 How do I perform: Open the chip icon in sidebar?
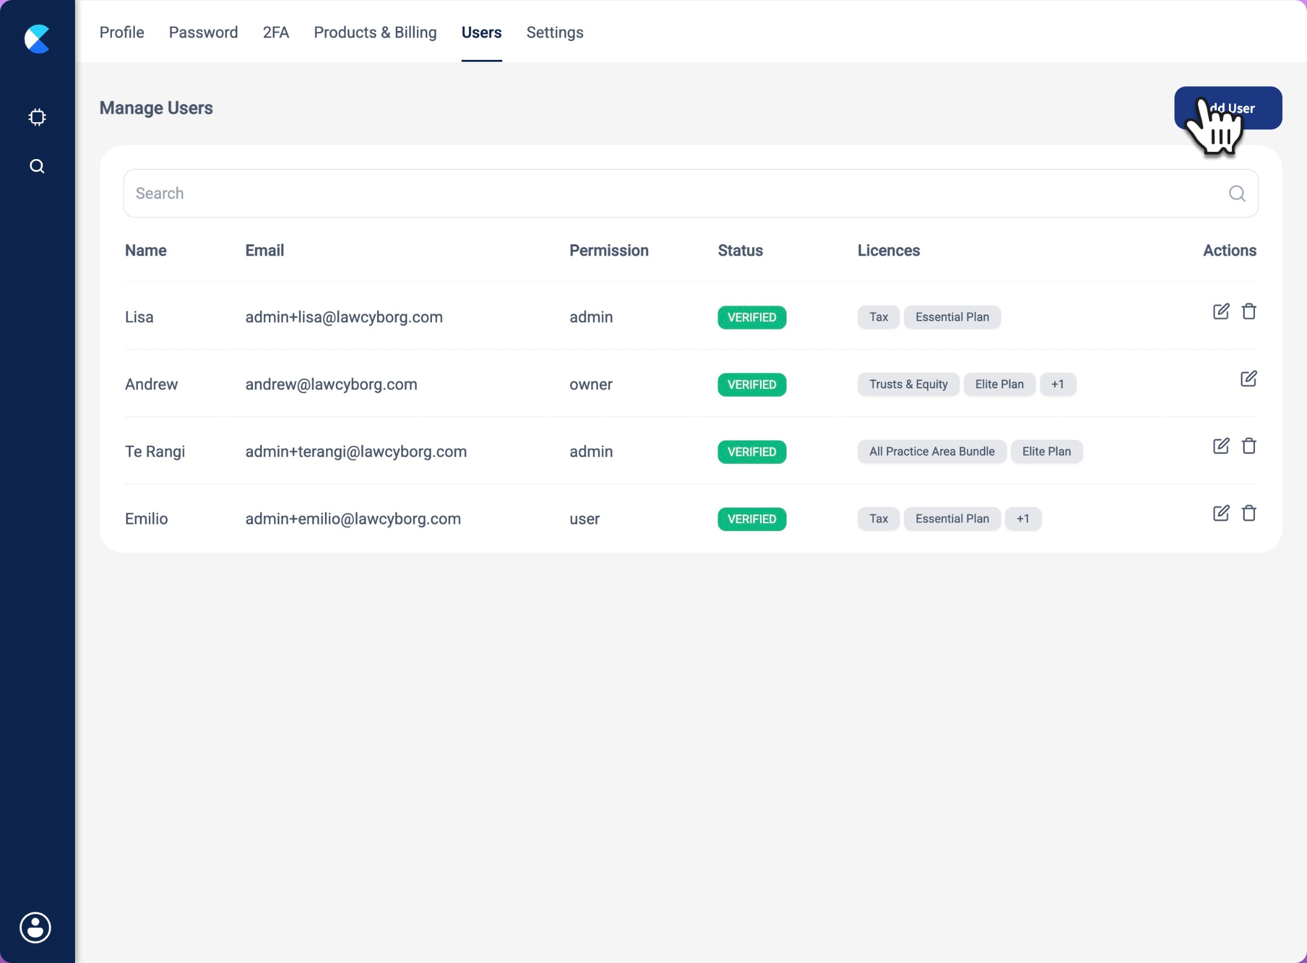tap(37, 117)
